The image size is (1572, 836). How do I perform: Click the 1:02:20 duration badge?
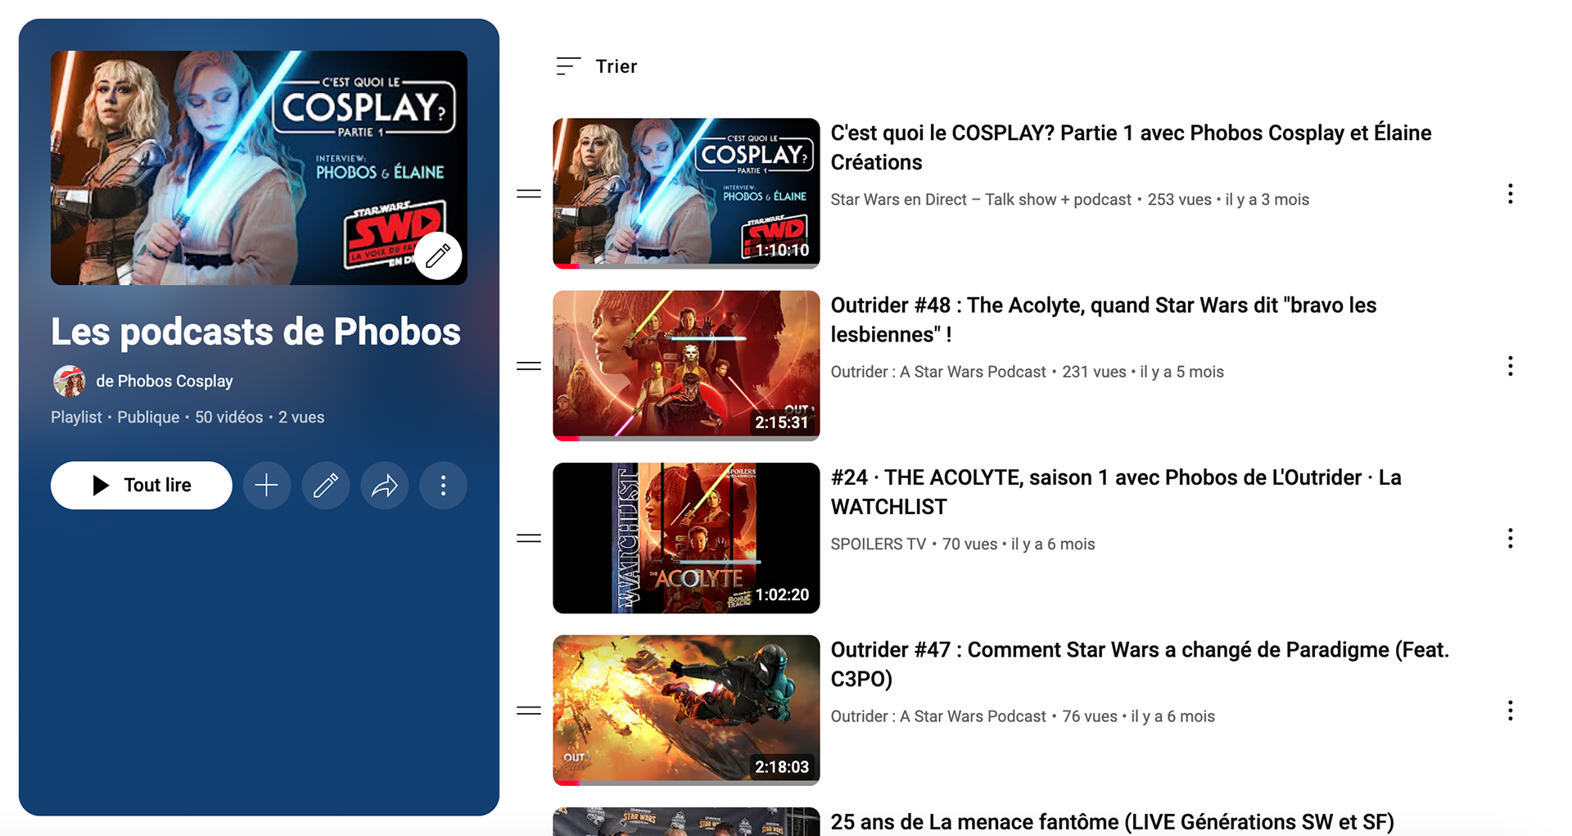[x=782, y=595]
